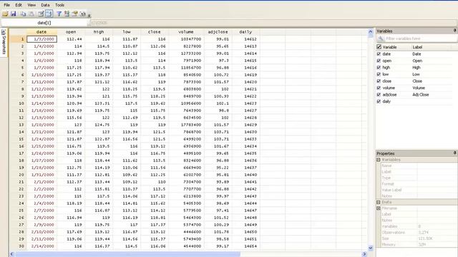458x257 pixels.
Task: Click the wrench icon in variable filter
Action: click(x=380, y=39)
